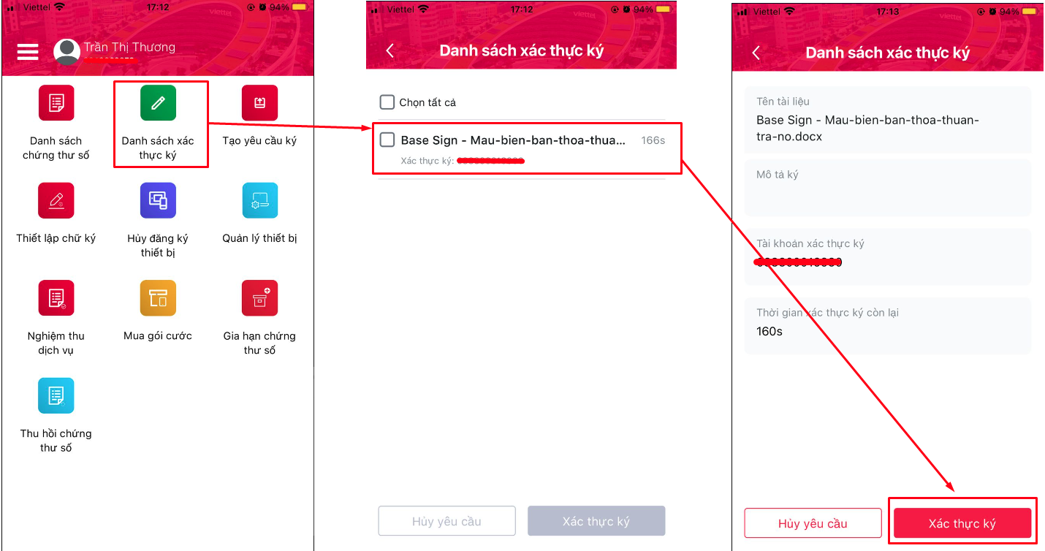Image resolution: width=1045 pixels, height=551 pixels.
Task: Open the hamburger menu
Action: 28,52
